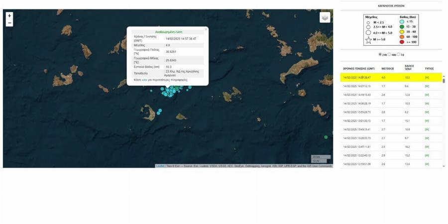Click the yellow '30 - 60' depth legend swatch
The image size is (448, 224).
click(x=402, y=32)
